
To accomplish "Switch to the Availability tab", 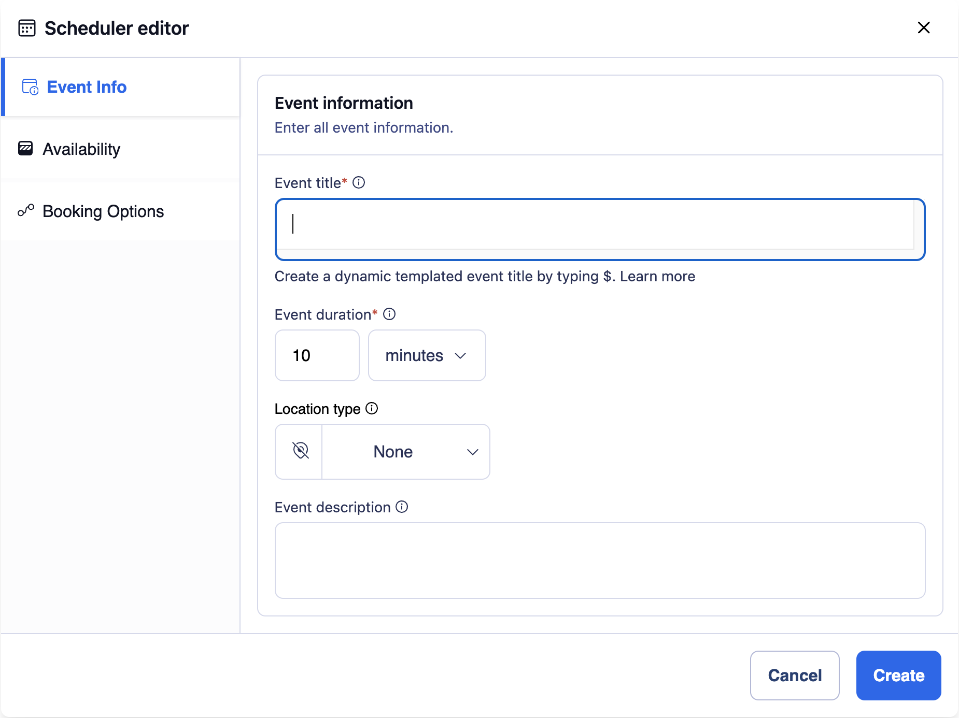I will click(81, 149).
